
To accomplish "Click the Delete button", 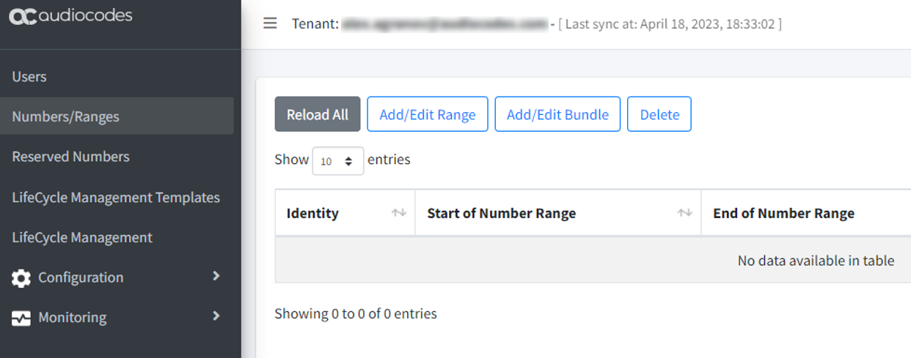I will pos(659,114).
